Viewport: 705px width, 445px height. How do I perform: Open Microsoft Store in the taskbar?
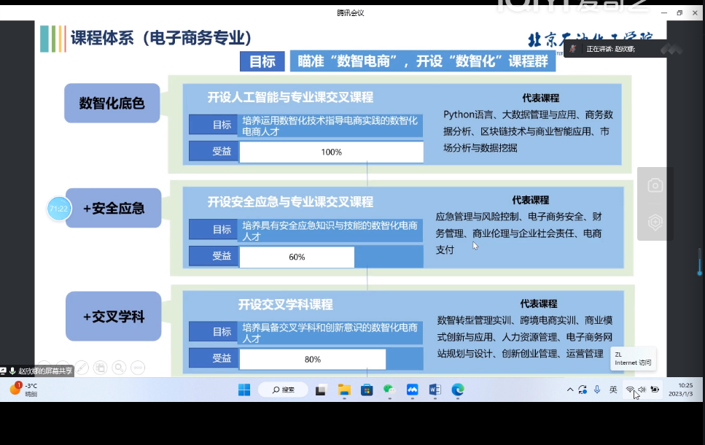(367, 390)
